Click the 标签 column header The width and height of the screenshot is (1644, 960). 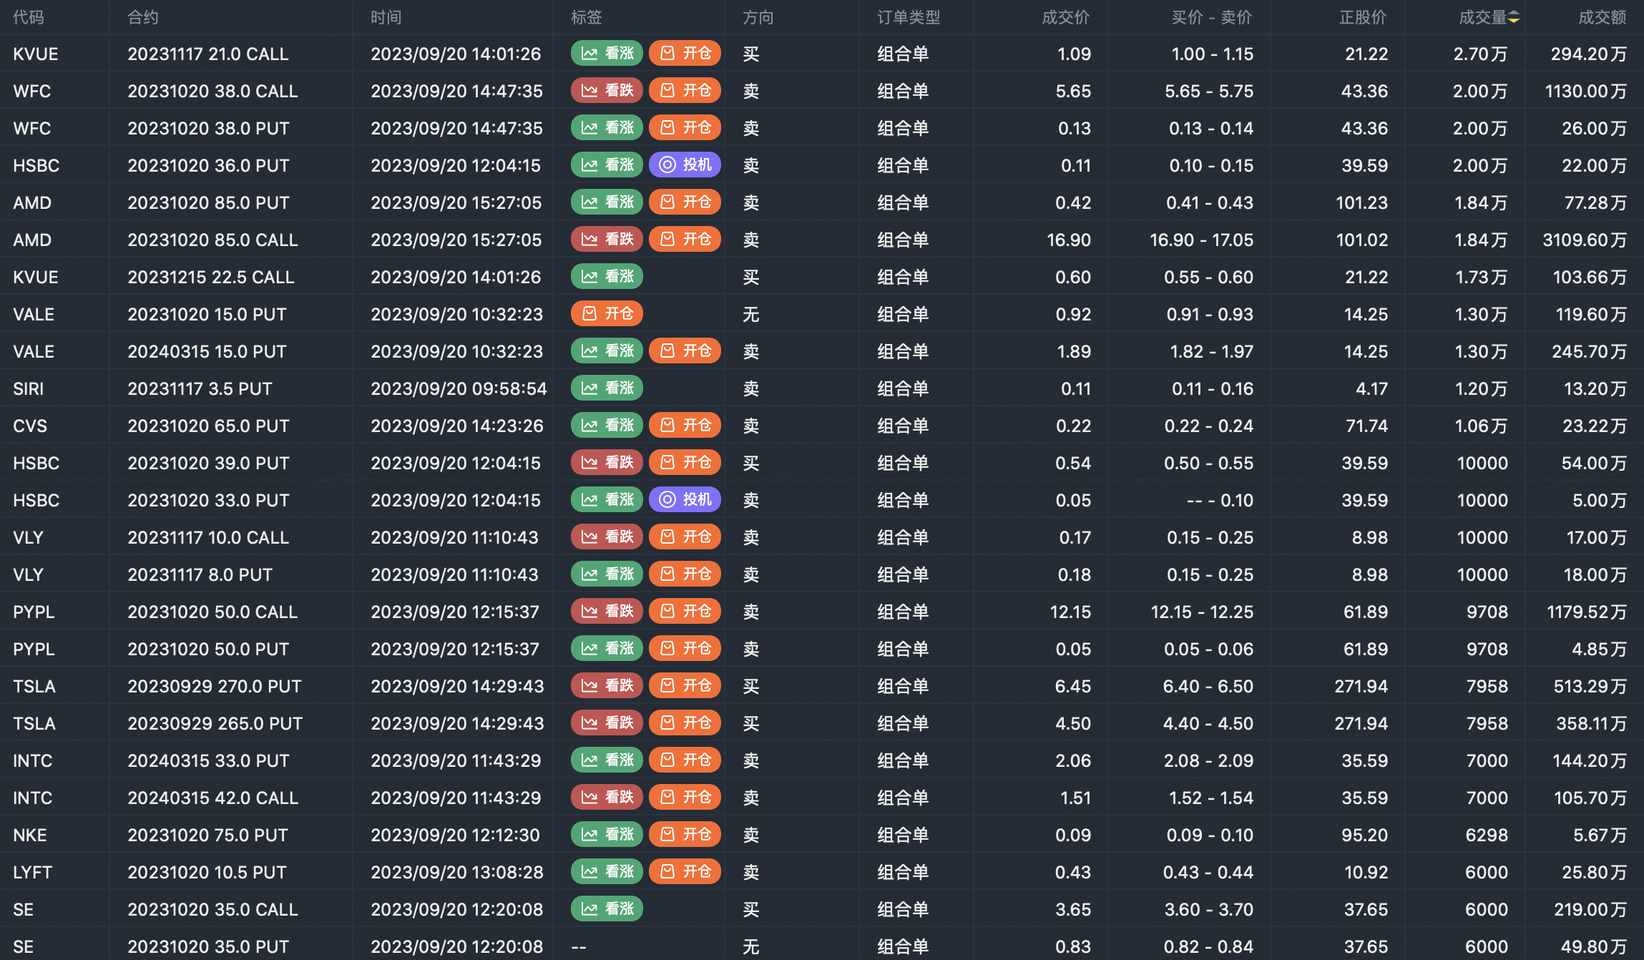(x=586, y=18)
